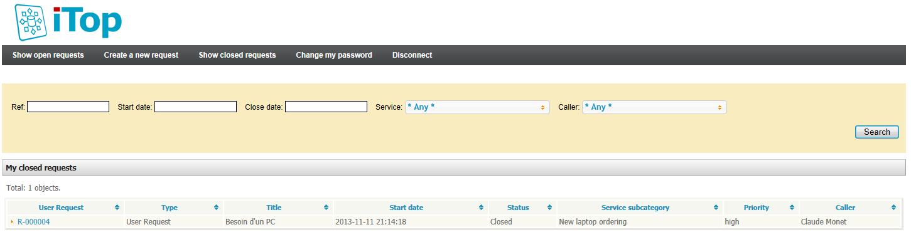Click Disconnect in the menu bar
Image resolution: width=911 pixels, height=237 pixels.
pos(412,55)
